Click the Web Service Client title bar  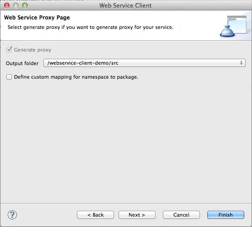tap(125, 5)
